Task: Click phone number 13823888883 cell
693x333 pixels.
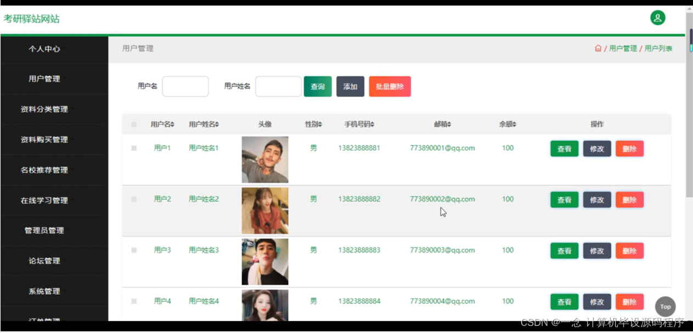Action: click(x=359, y=250)
